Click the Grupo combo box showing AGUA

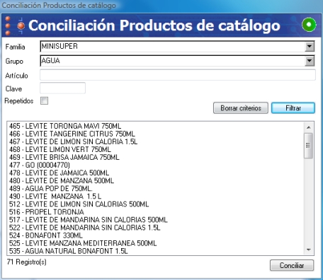pos(177,61)
